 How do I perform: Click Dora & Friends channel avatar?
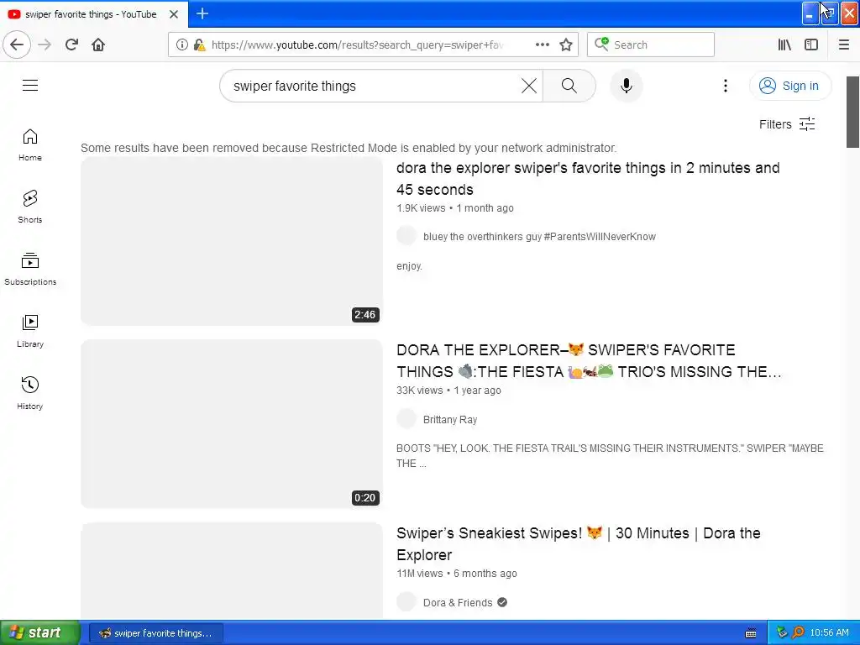point(406,601)
